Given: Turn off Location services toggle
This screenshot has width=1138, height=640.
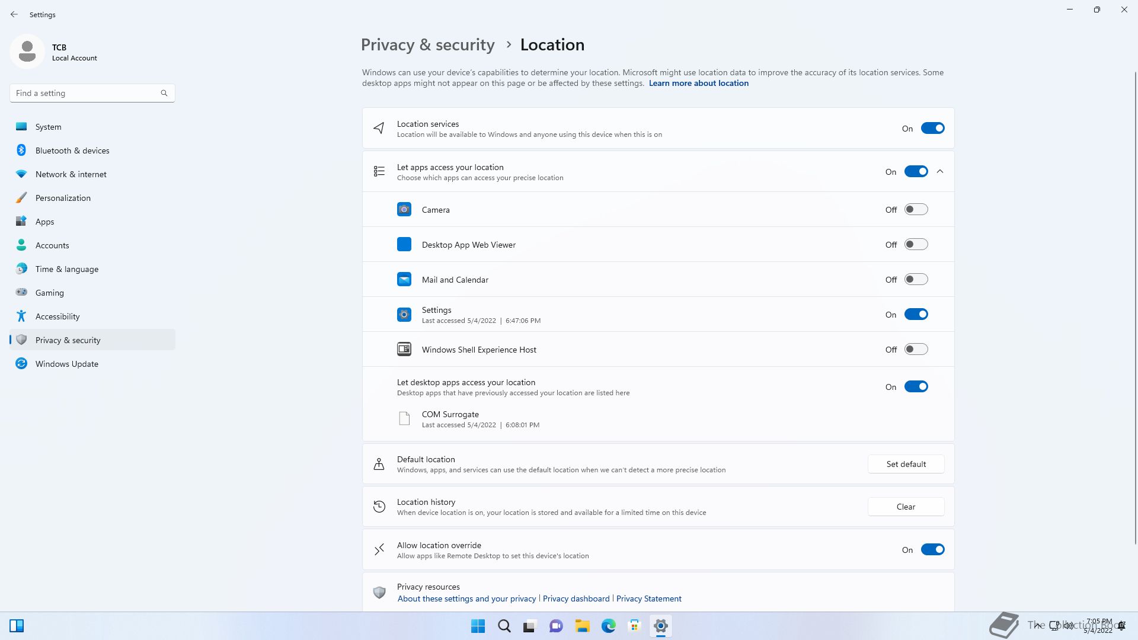Looking at the screenshot, I should pos(932,128).
